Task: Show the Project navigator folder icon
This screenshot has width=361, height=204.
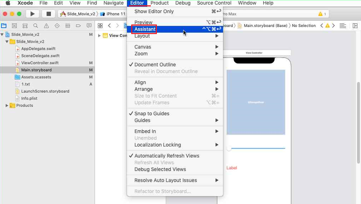Action: tap(4, 26)
